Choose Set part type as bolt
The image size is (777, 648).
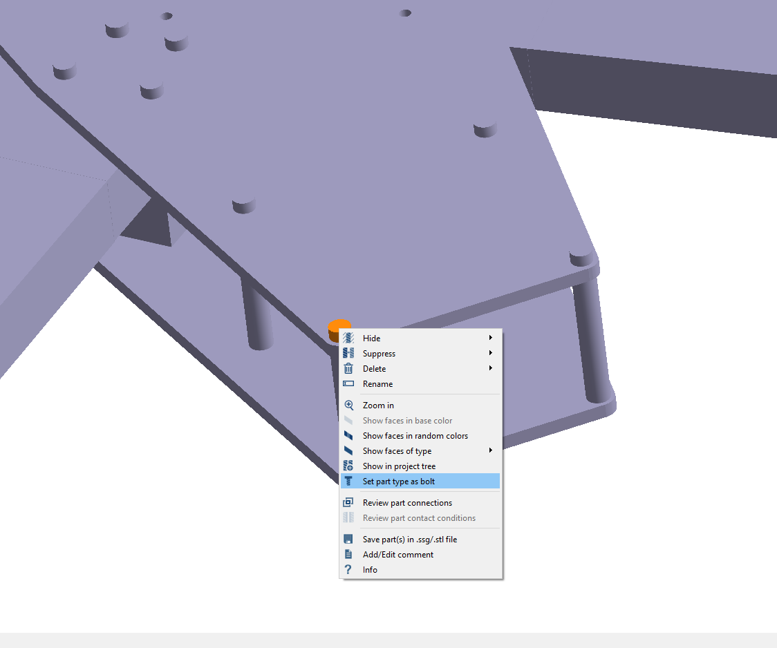pyautogui.click(x=399, y=482)
